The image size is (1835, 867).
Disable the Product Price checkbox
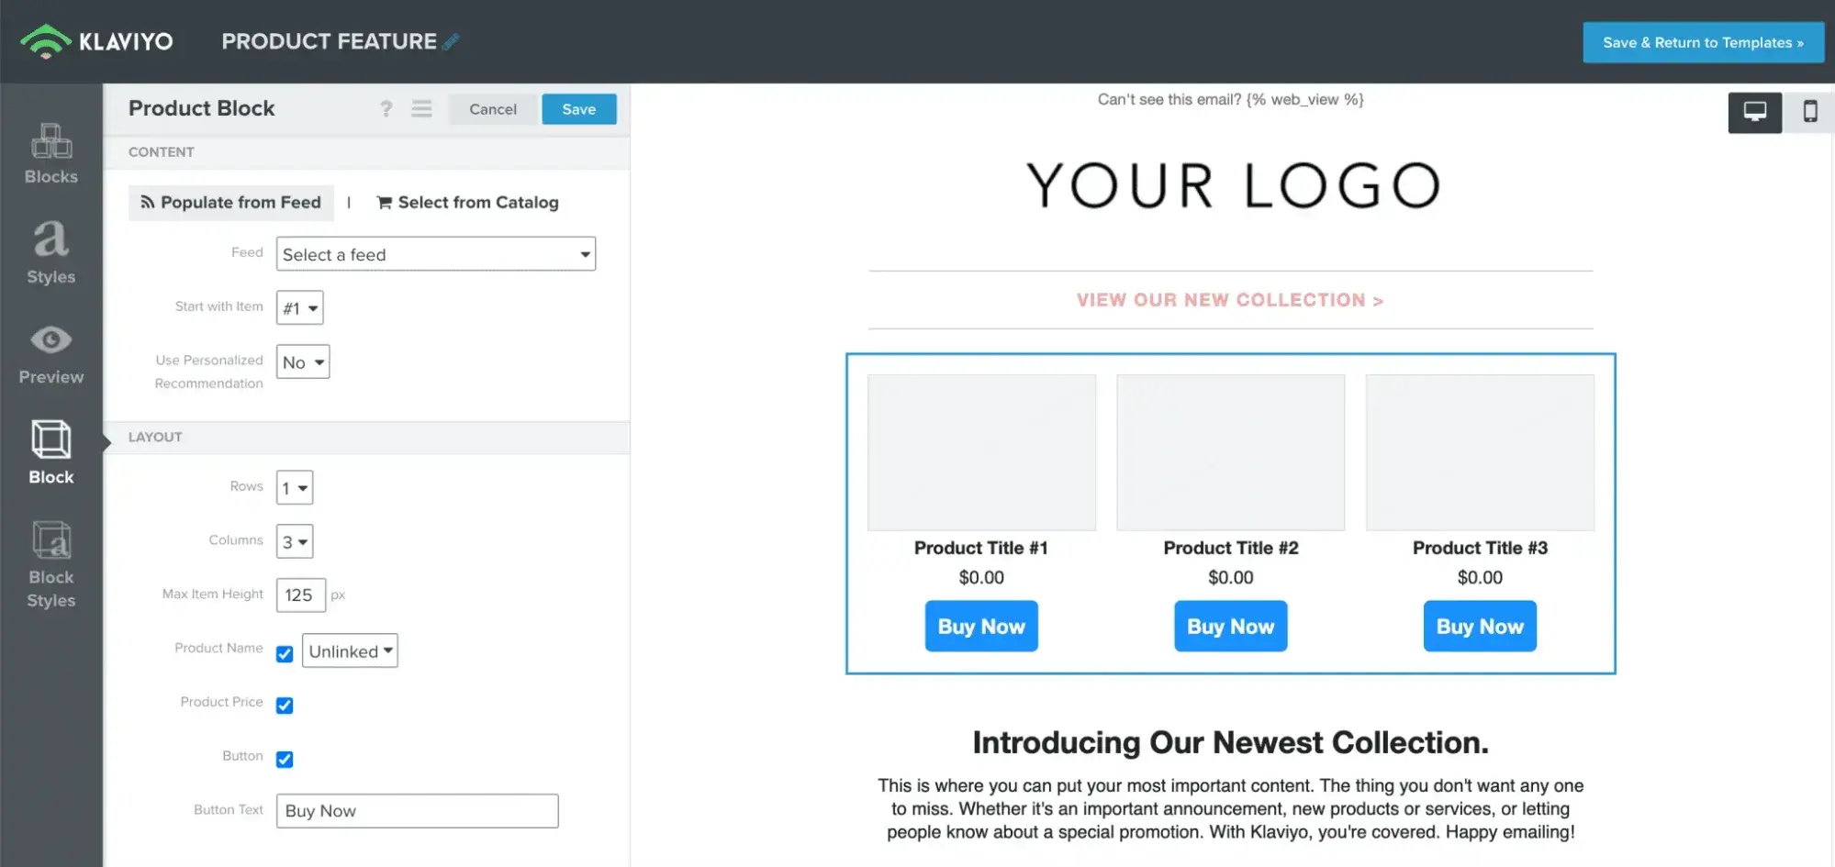tap(285, 706)
